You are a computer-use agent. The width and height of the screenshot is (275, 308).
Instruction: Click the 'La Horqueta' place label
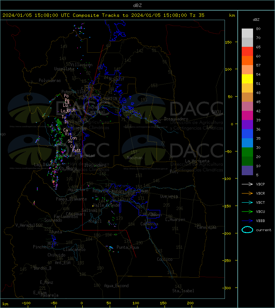pos(197,161)
